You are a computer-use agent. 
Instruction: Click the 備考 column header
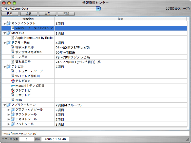[121, 19]
